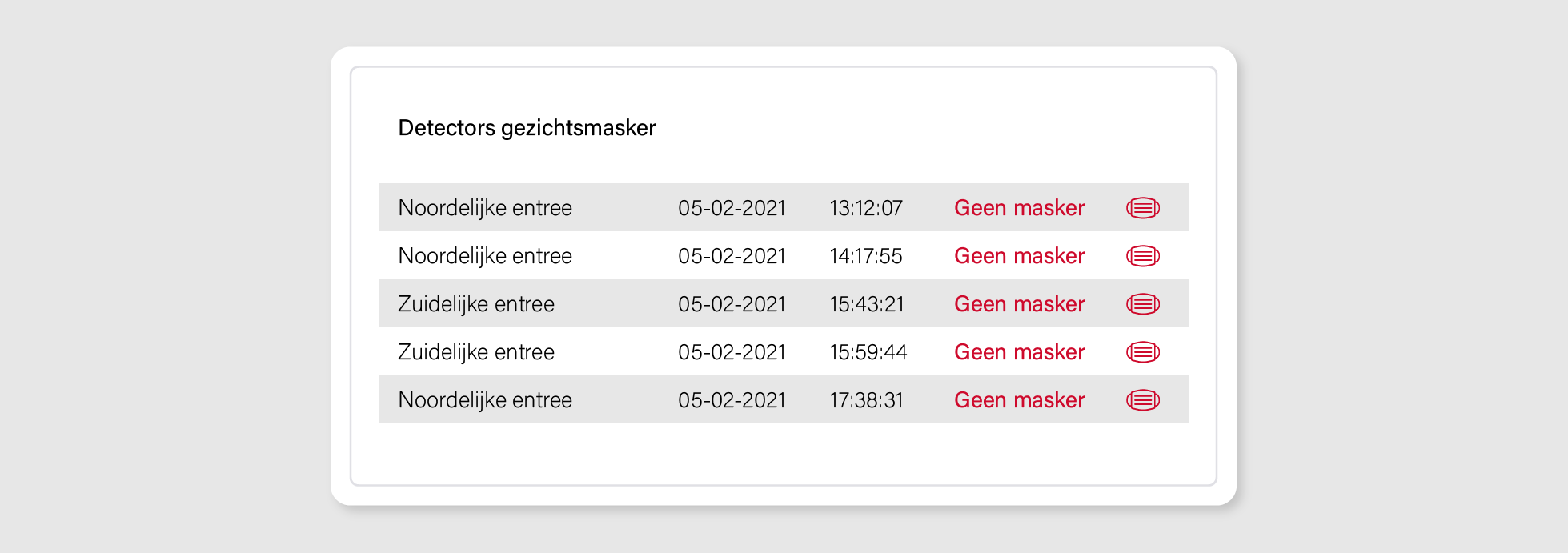Image resolution: width=1568 pixels, height=553 pixels.
Task: Click the Detectors gezichtsmasker heading
Action: point(527,128)
